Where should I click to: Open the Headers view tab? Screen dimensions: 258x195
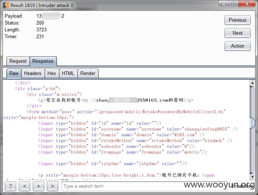33,73
